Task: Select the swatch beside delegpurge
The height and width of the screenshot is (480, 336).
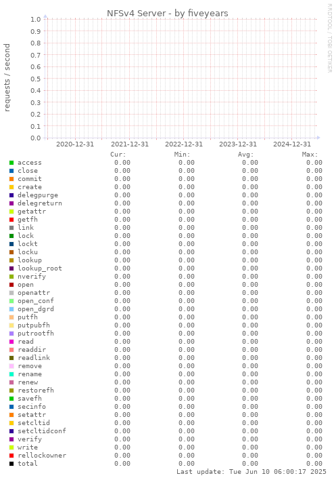Action: point(11,195)
